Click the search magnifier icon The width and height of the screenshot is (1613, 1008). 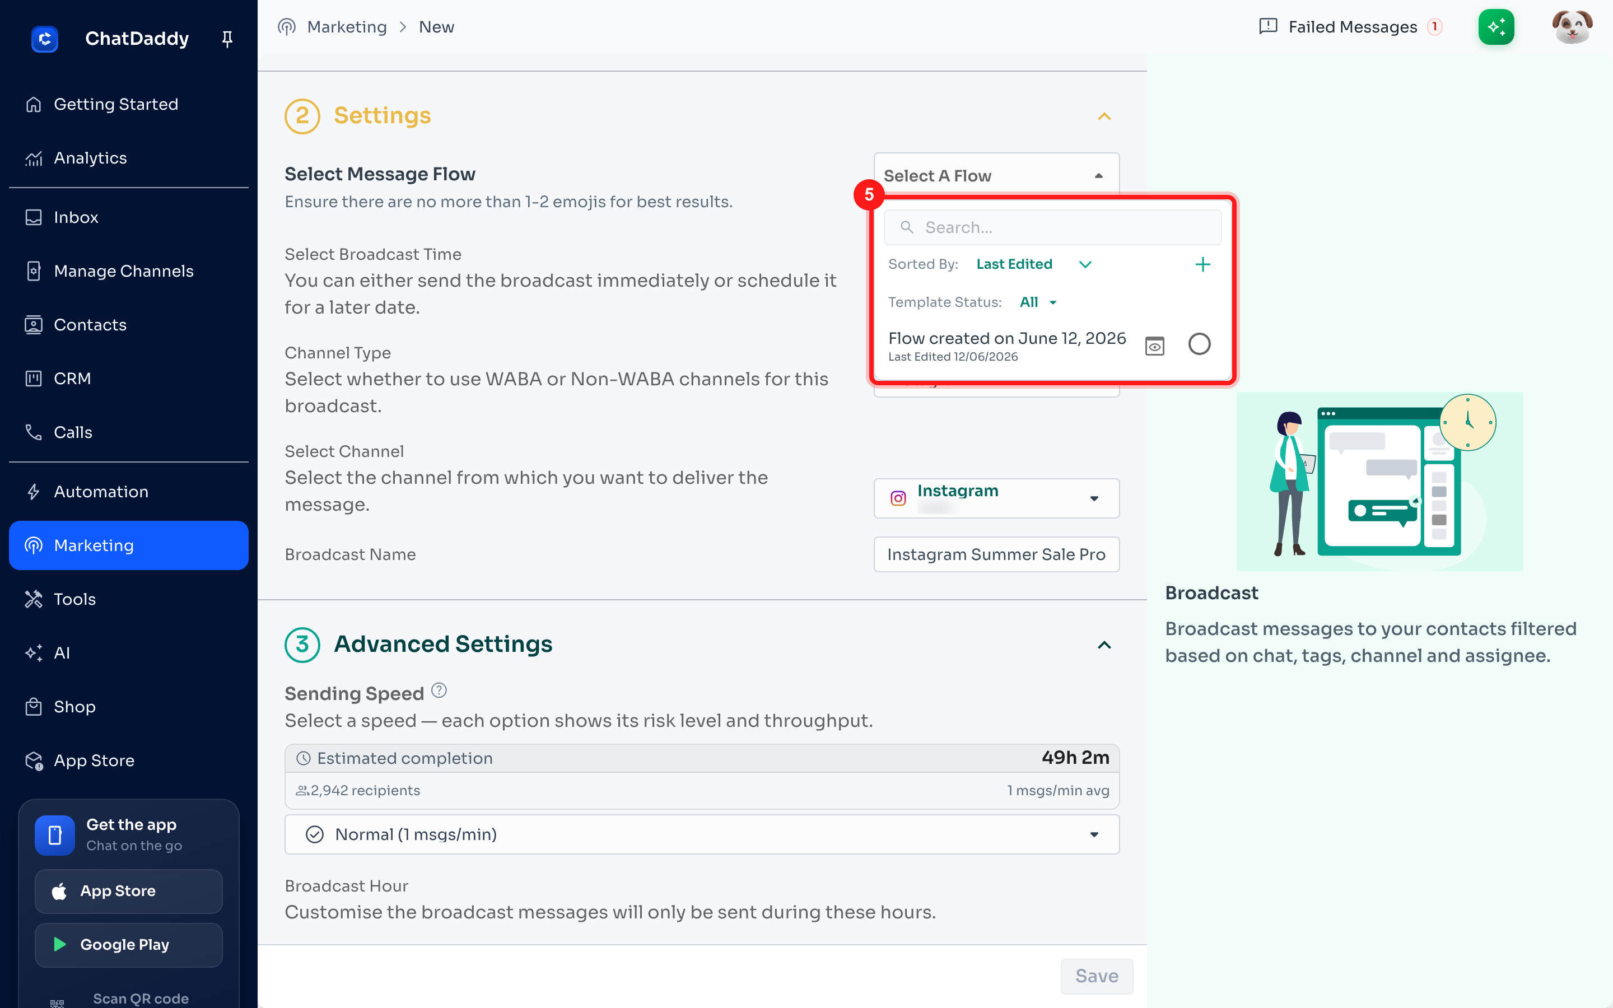[x=907, y=227]
